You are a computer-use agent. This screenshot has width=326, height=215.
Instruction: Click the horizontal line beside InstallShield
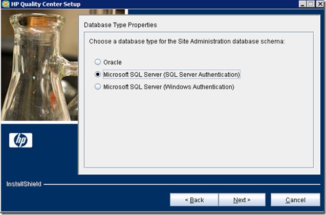(182, 184)
